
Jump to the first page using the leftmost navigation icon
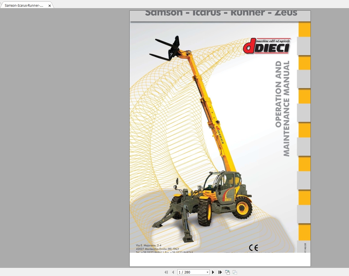pos(166,272)
